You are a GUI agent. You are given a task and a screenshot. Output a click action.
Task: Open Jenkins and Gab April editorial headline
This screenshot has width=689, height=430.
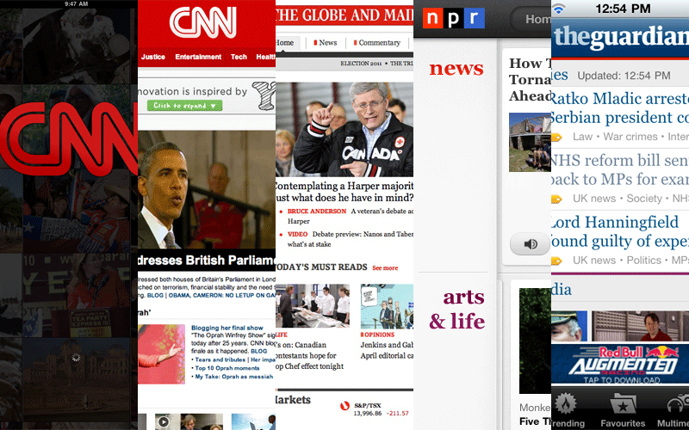click(387, 350)
